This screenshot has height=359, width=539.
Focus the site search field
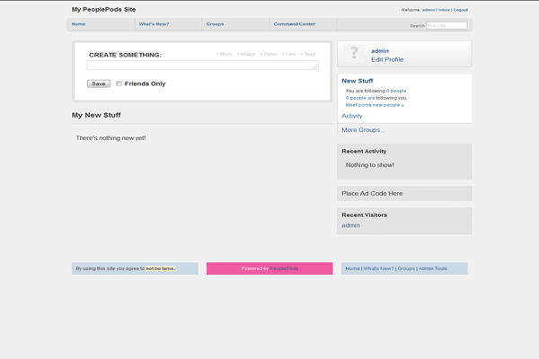click(x=446, y=25)
